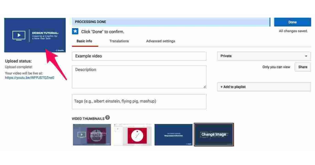Viewport: 315px width, 165px height.
Task: Click the blue star icon beside the confirm message
Action: (x=75, y=31)
